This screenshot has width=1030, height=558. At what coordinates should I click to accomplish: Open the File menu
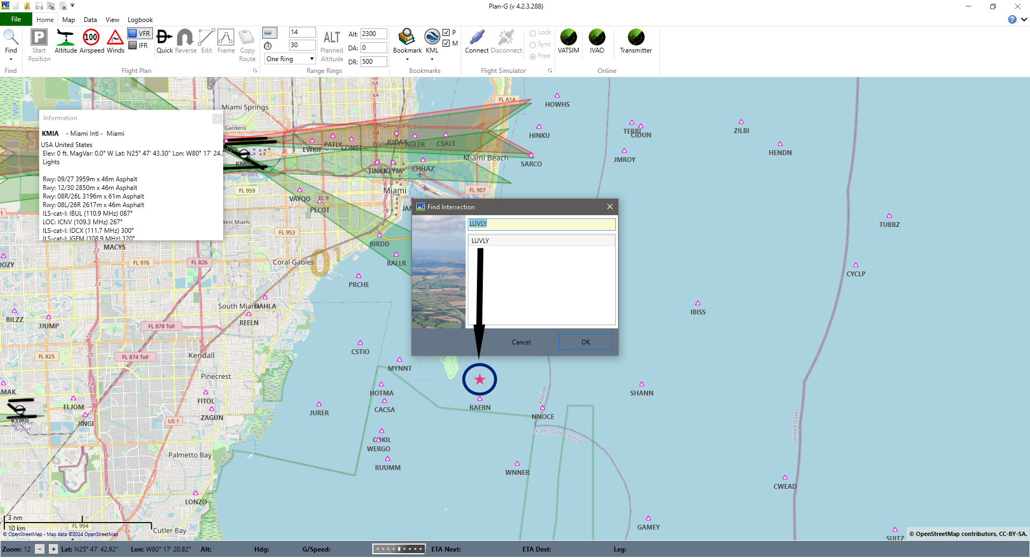point(16,19)
